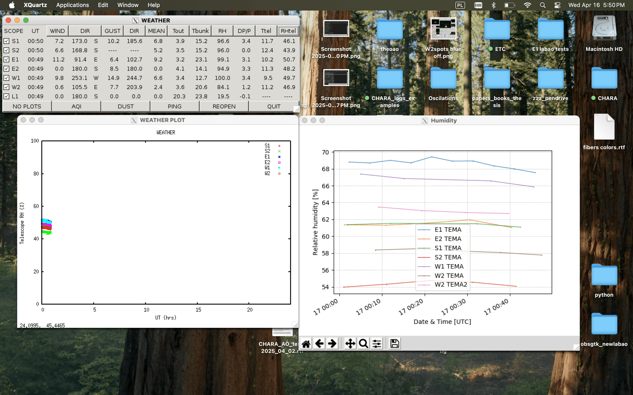Toggle the L1 scope checkbox
The height and width of the screenshot is (395, 633).
6,96
